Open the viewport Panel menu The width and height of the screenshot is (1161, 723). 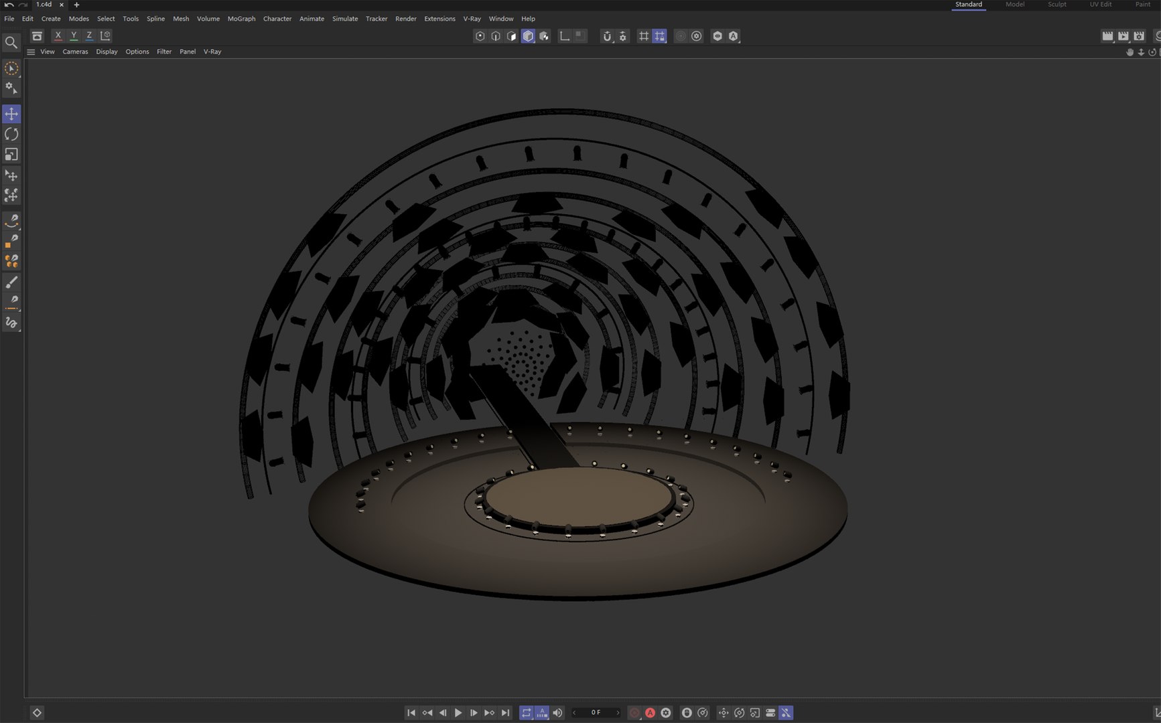point(188,52)
